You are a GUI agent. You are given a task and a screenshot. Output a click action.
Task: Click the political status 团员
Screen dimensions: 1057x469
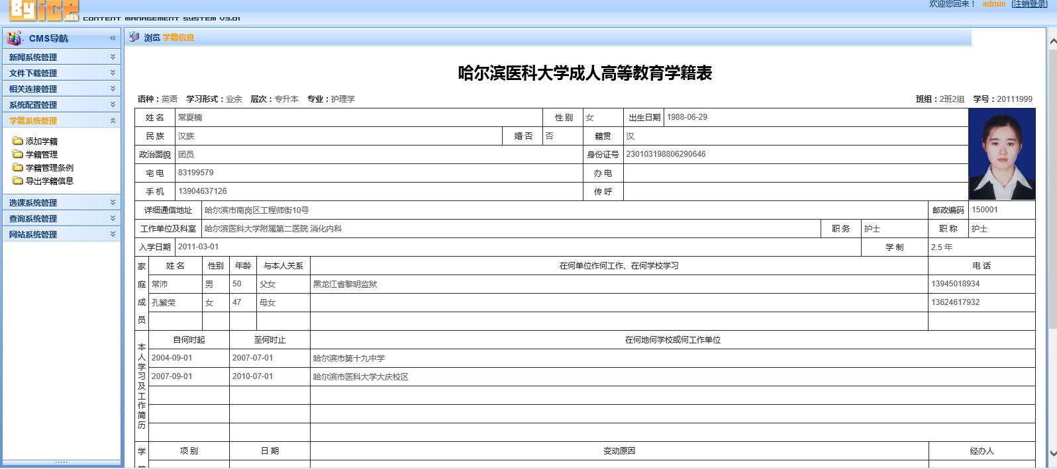point(186,155)
